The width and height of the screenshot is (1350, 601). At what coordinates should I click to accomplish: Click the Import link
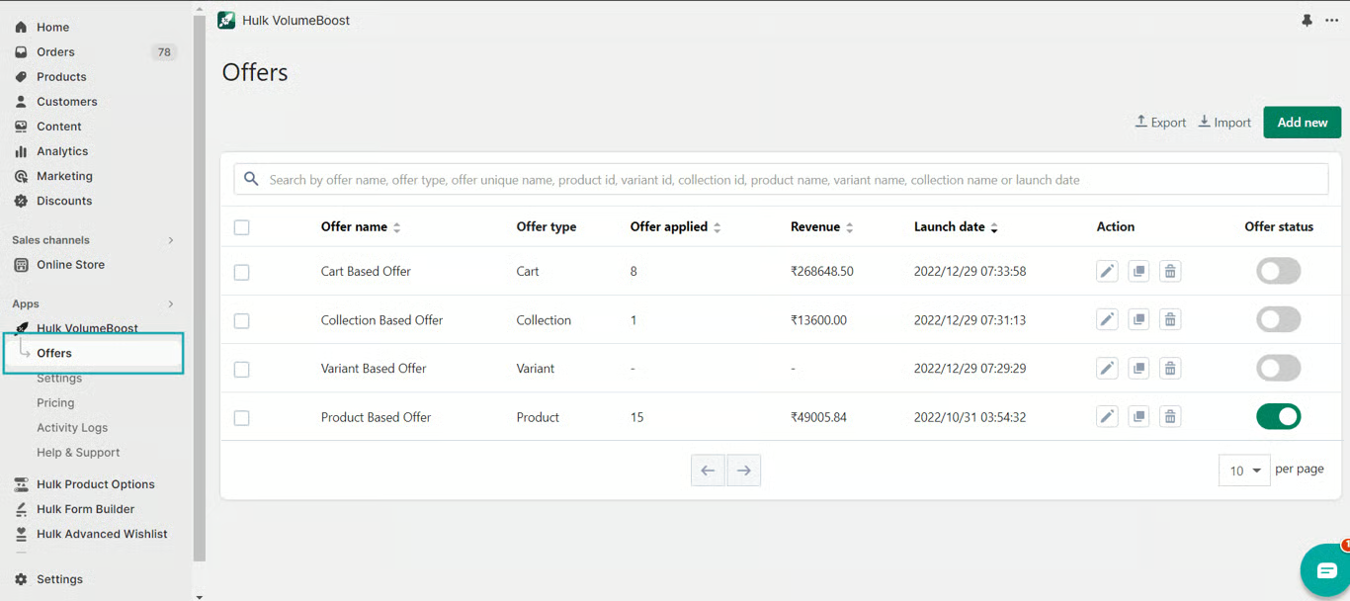pyautogui.click(x=1224, y=123)
